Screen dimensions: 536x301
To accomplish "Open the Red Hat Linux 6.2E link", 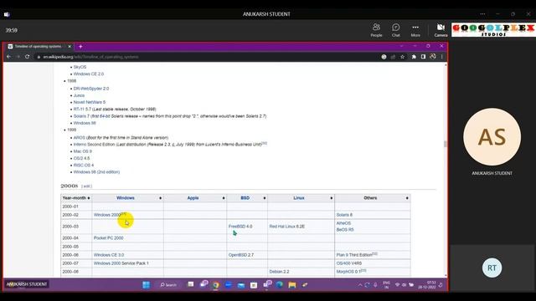I will coord(286,227).
